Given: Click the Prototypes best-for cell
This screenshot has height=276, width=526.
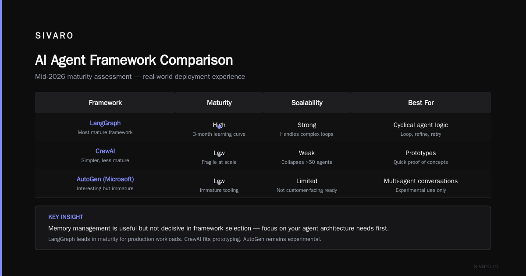Looking at the screenshot, I should 421,157.
